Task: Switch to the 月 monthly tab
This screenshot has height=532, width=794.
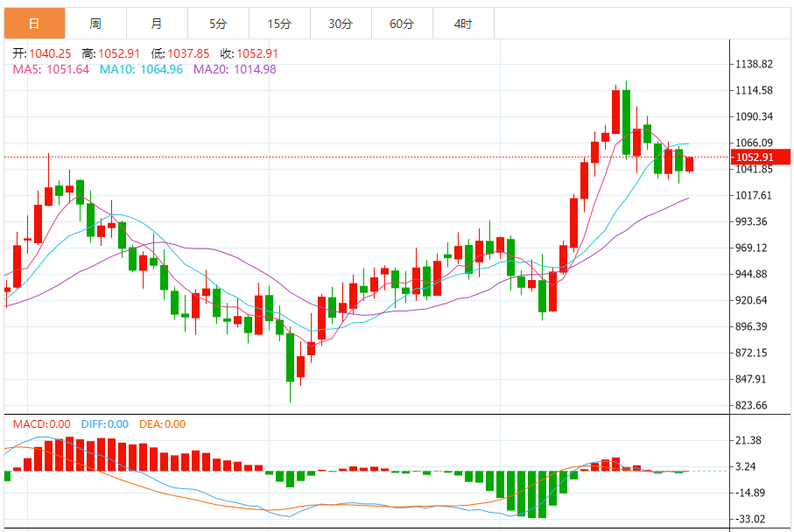Action: [x=157, y=24]
